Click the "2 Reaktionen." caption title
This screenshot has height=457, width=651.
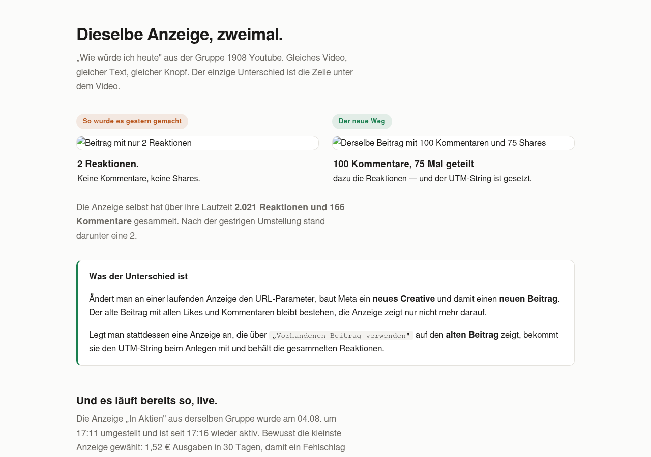point(108,164)
